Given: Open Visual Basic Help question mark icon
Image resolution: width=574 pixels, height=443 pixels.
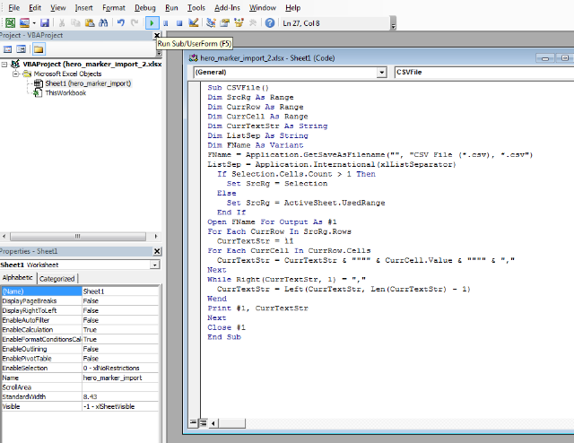Looking at the screenshot, I should click(x=269, y=22).
